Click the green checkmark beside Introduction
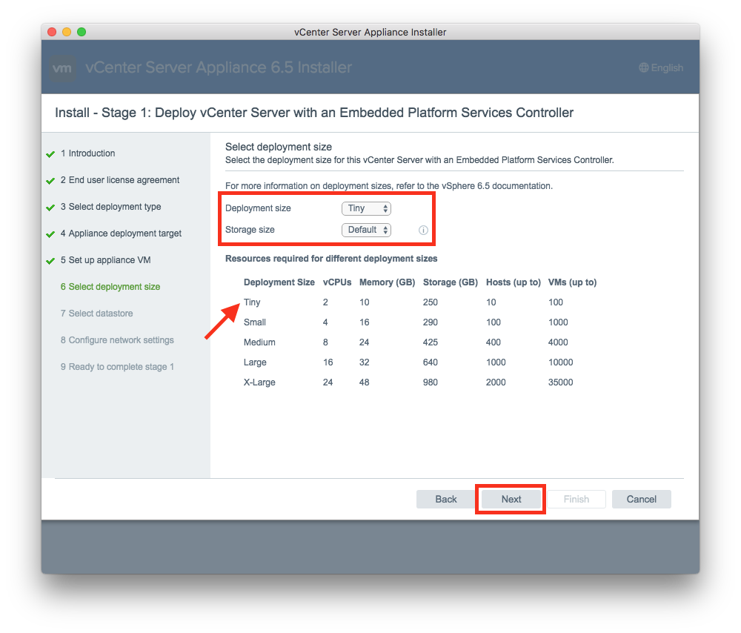Viewport: 741px width, 633px height. point(50,154)
